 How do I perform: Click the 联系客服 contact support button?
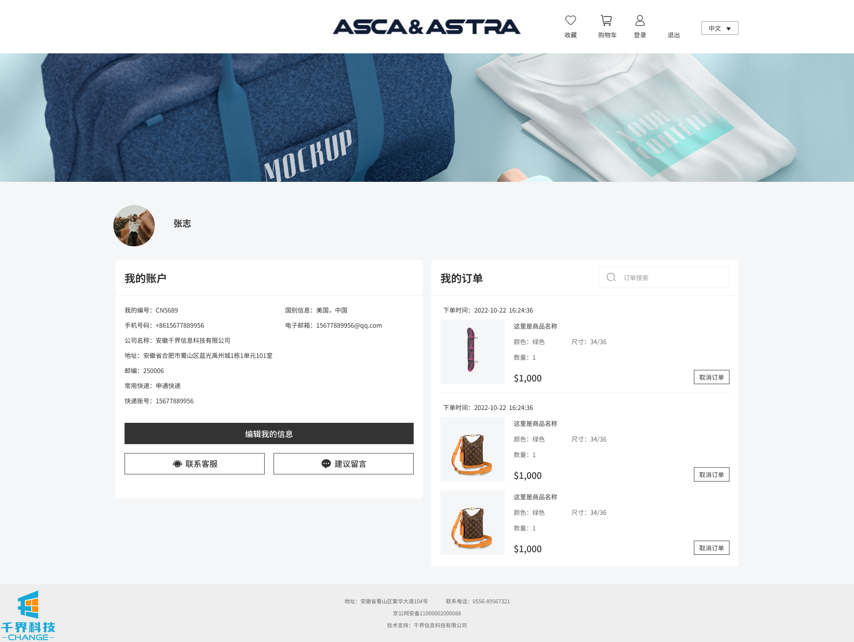194,464
